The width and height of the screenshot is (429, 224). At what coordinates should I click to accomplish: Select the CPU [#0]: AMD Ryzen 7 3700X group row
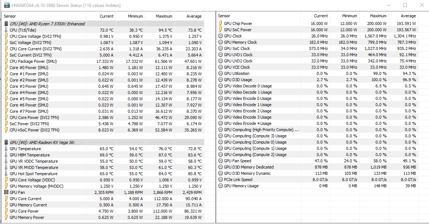coord(103,24)
